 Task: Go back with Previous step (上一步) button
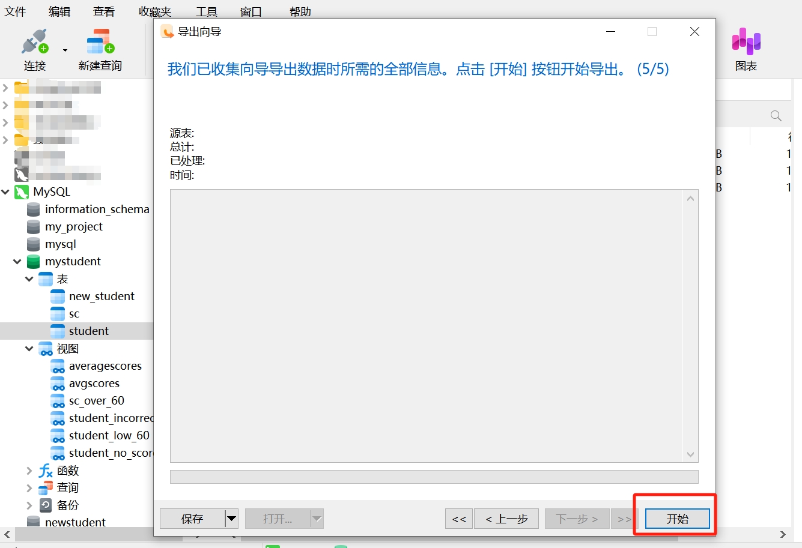coord(506,519)
